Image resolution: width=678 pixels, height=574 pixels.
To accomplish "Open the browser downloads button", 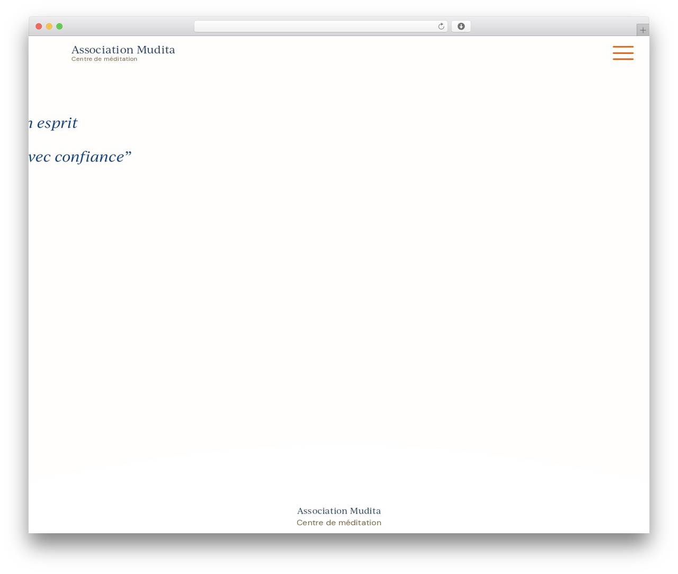I will pyautogui.click(x=461, y=26).
